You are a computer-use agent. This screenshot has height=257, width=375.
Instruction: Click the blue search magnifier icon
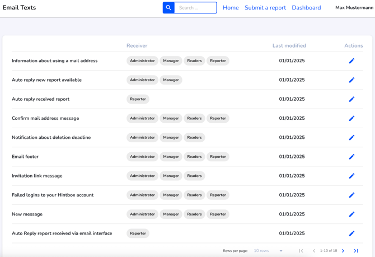coord(168,8)
